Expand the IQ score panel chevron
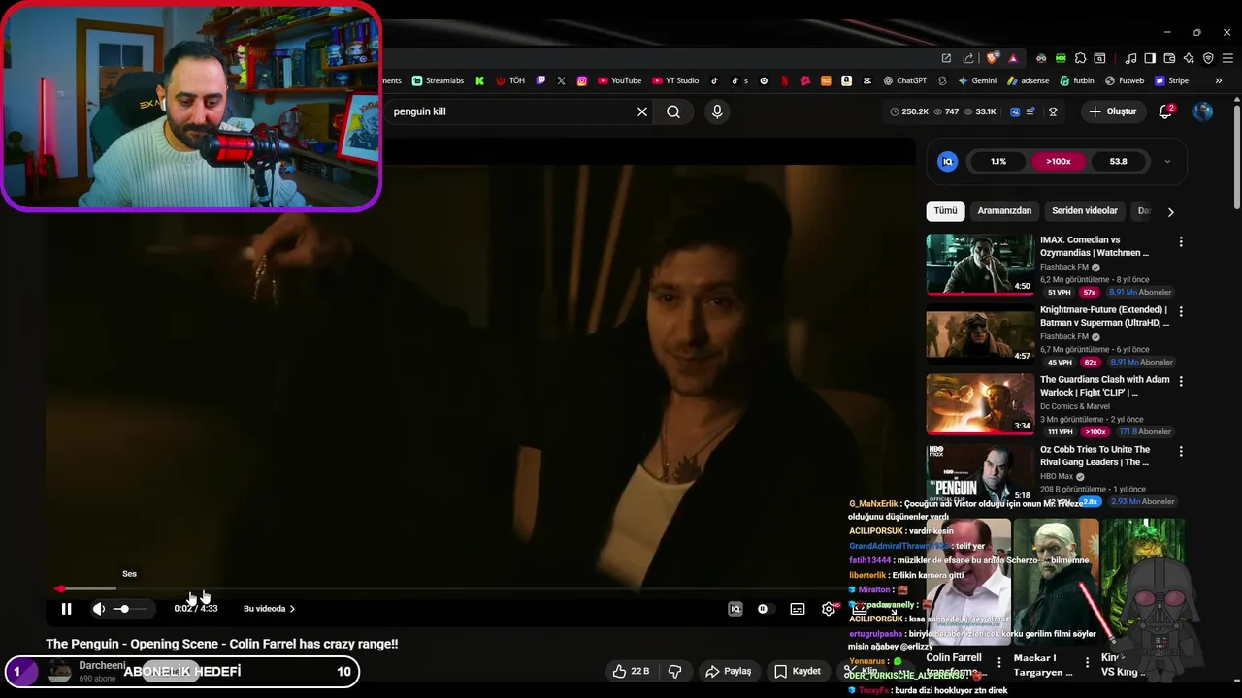 coord(1167,162)
